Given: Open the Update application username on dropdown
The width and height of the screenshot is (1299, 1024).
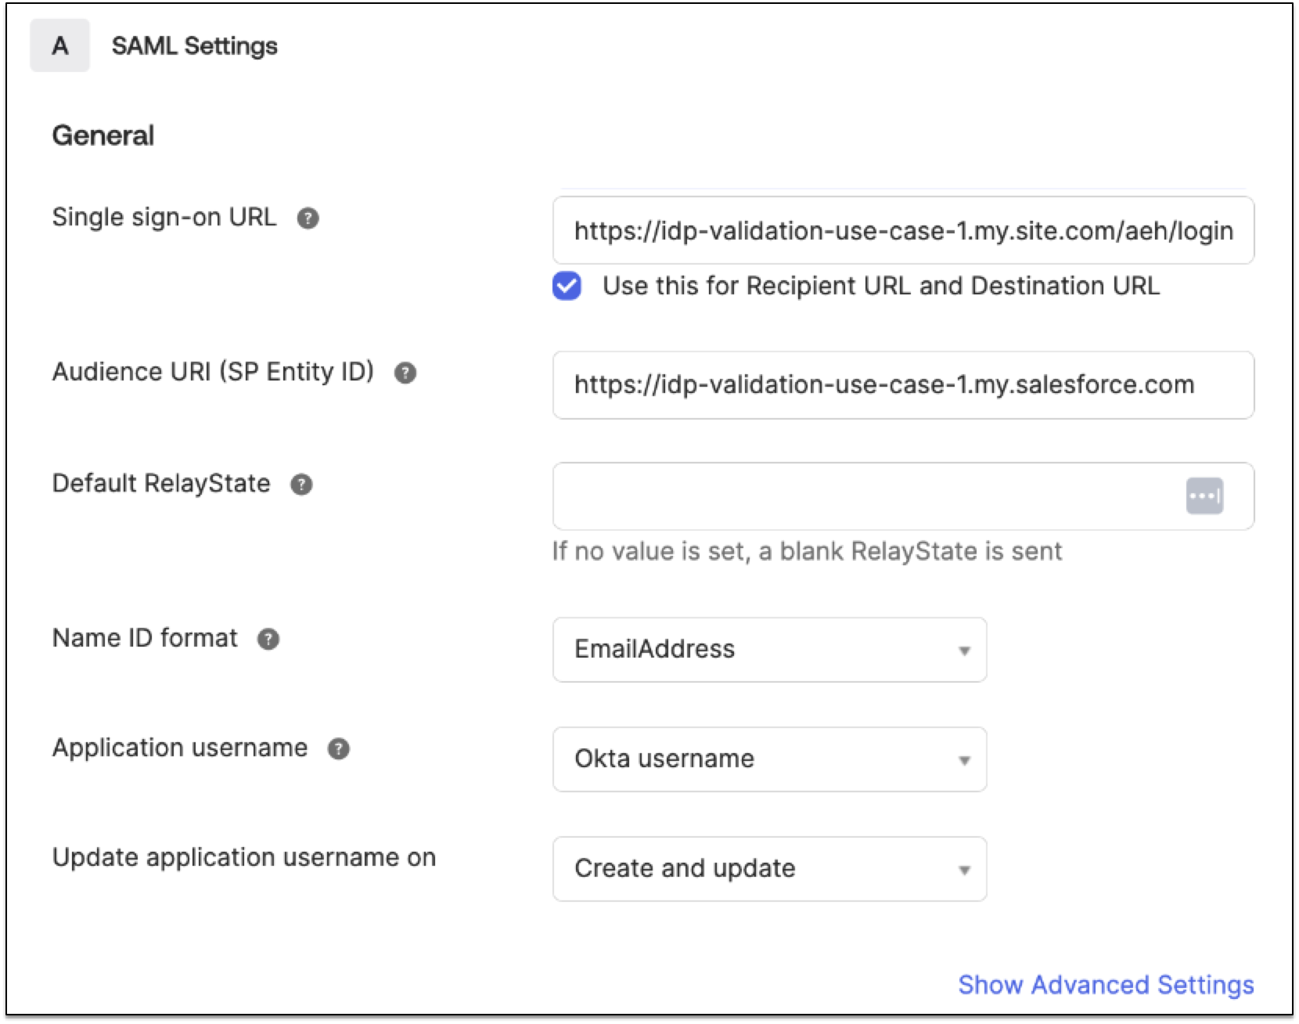Looking at the screenshot, I should (966, 868).
